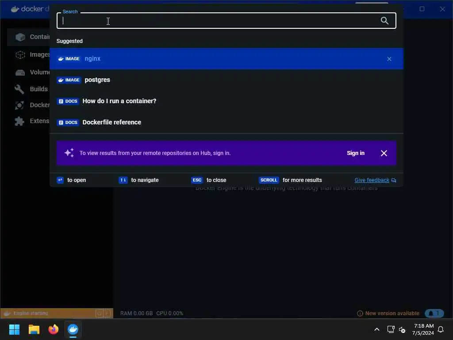This screenshot has width=453, height=340.
Task: Open the Containers sidebar section
Action: (29, 37)
